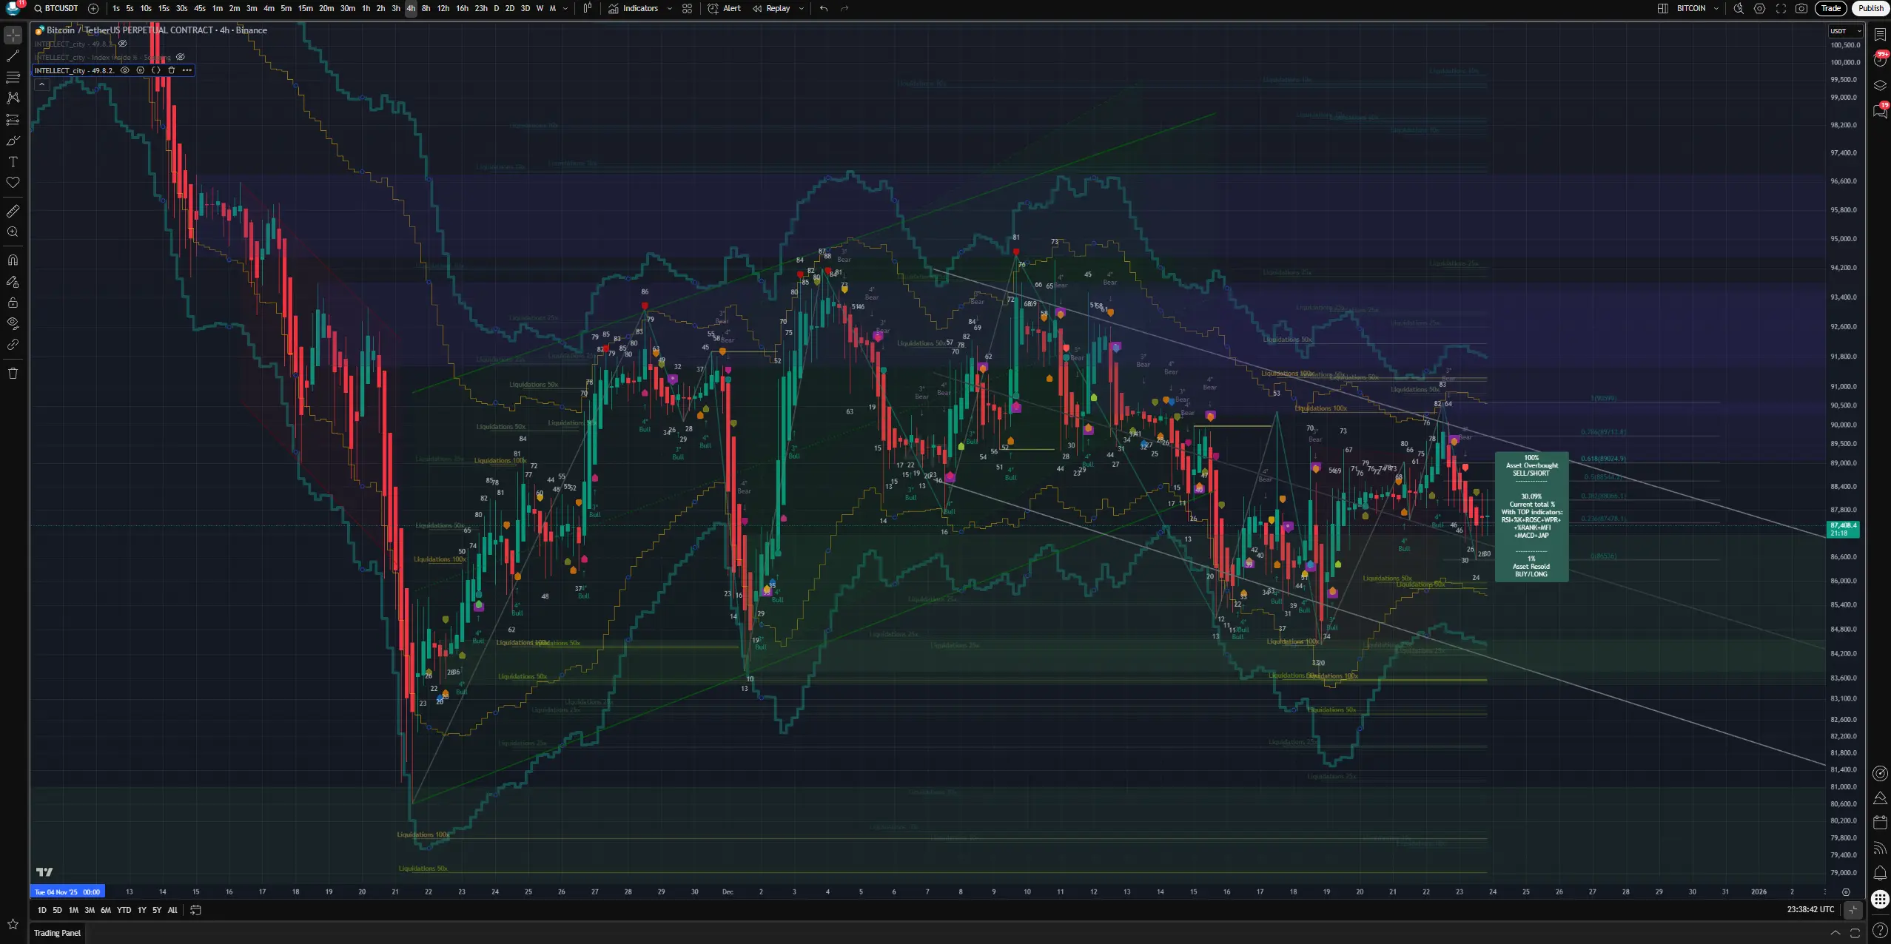Image resolution: width=1891 pixels, height=944 pixels.
Task: Select the trend line drawing tool
Action: click(13, 56)
